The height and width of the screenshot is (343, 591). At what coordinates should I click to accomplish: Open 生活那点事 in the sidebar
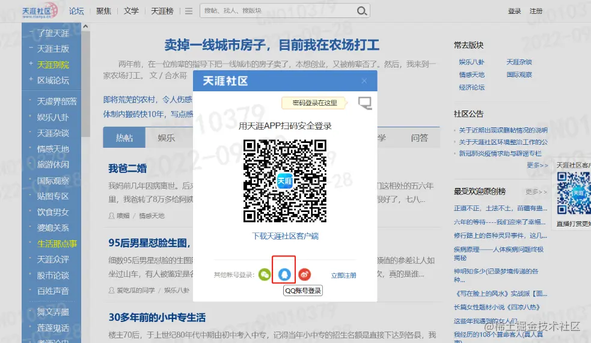point(57,244)
